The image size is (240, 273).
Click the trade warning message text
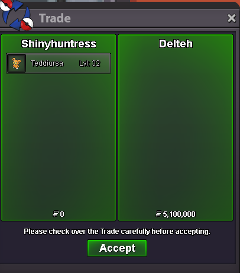pyautogui.click(x=117, y=232)
